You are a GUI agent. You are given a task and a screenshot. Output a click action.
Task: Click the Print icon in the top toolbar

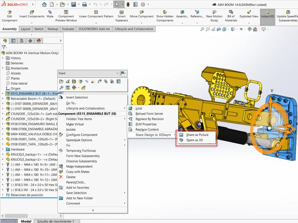pyautogui.click(x=85, y=5)
